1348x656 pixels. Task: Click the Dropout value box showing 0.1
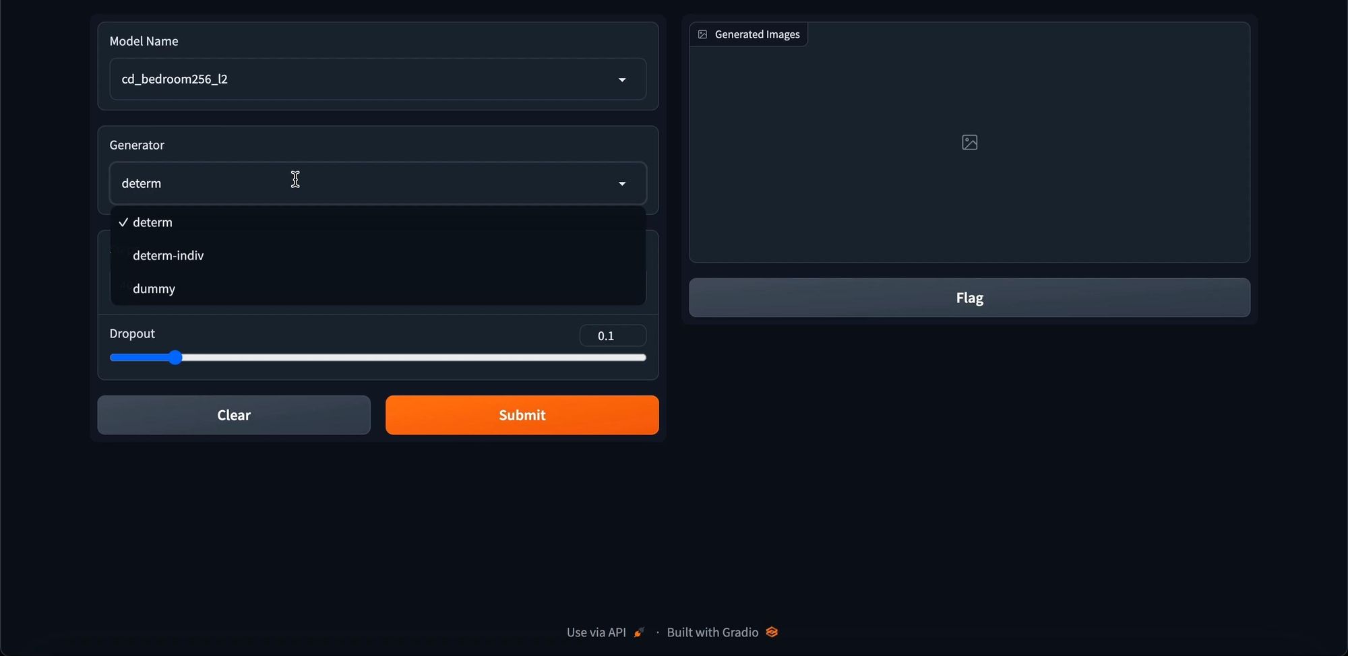[x=612, y=335]
